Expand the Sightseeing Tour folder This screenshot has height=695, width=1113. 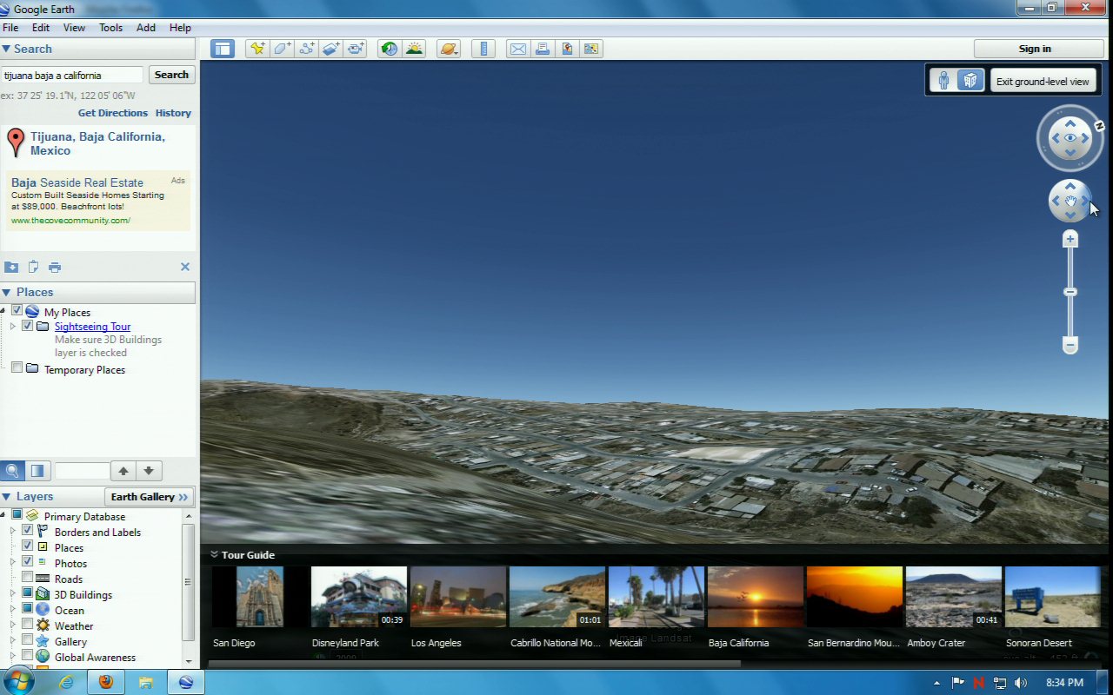(x=12, y=327)
